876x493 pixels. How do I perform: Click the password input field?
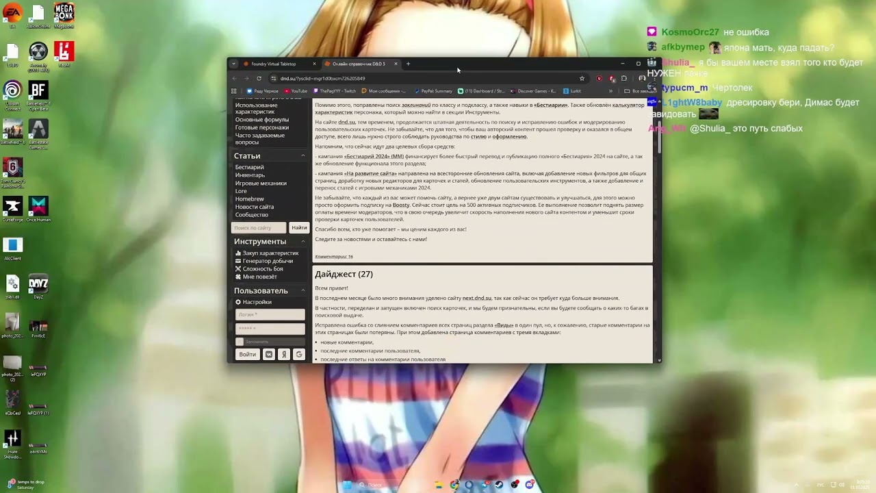tap(270, 329)
